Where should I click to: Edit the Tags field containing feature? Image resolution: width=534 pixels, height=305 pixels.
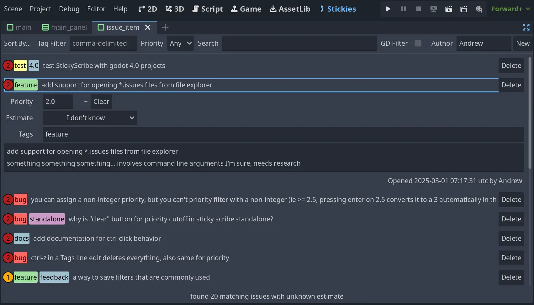[283, 134]
